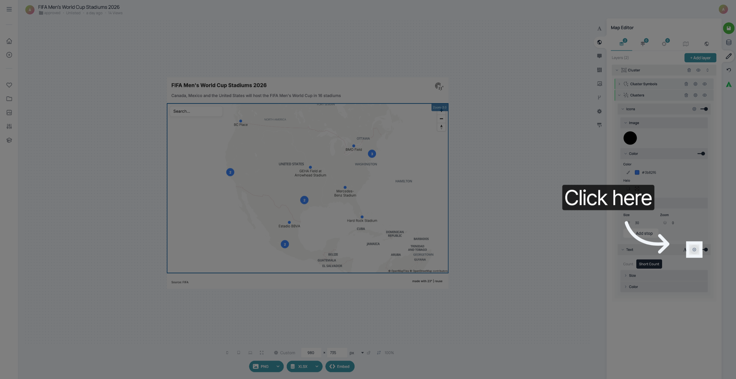Delete the Clusters sublayer

686,95
